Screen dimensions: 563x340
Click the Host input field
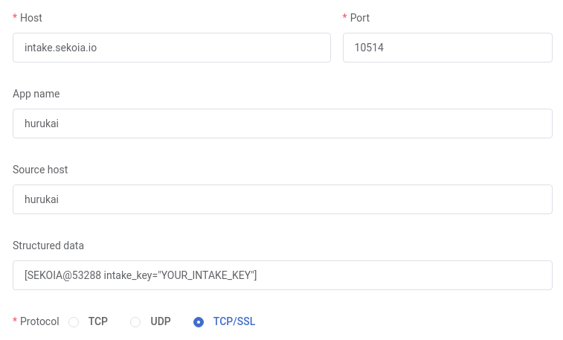[x=171, y=48]
